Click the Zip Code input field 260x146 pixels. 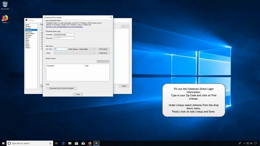(x=61, y=49)
